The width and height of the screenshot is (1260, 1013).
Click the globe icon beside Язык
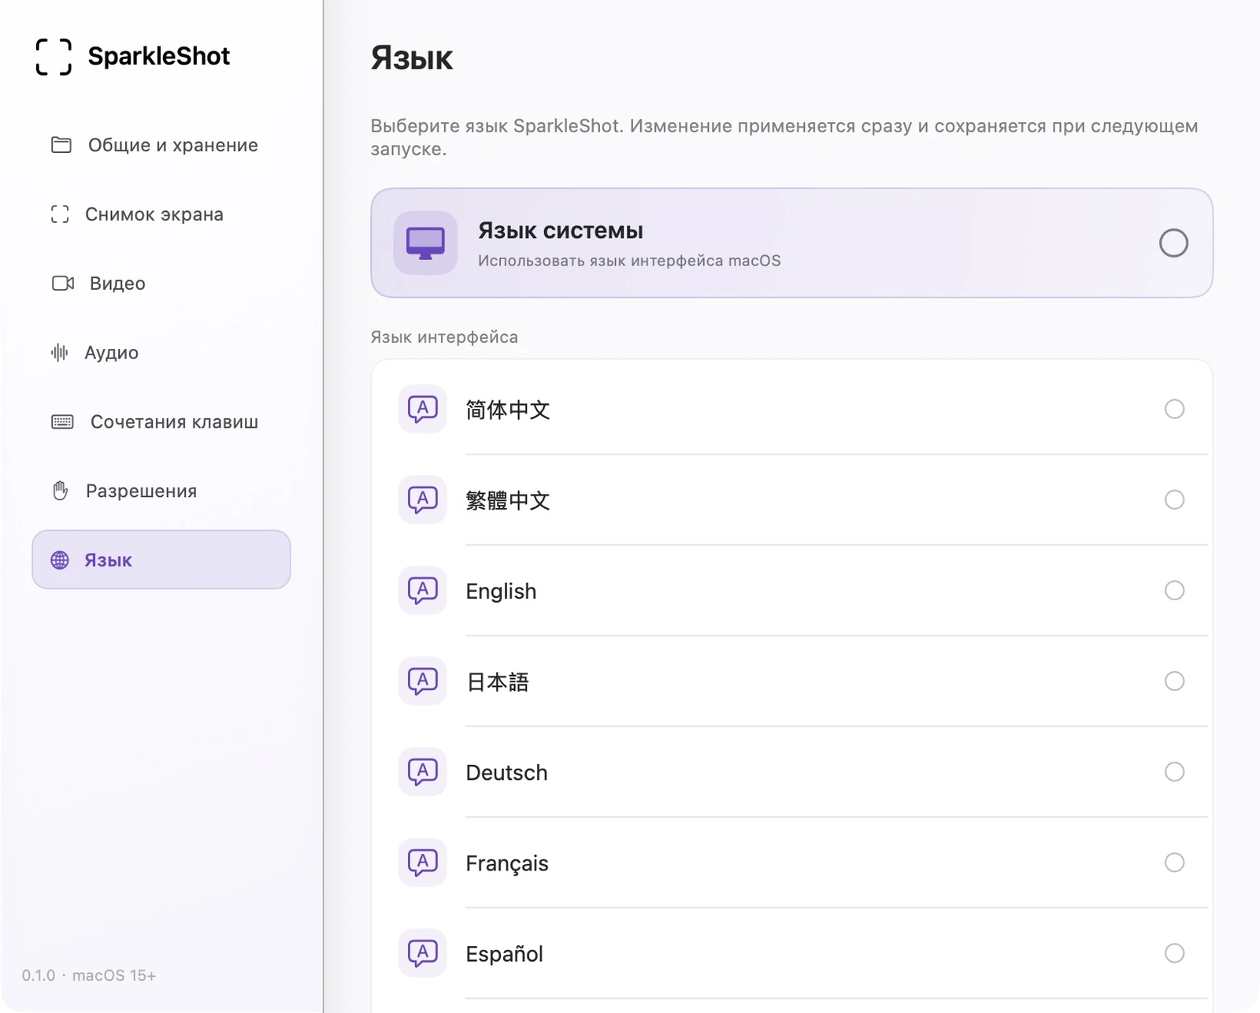click(60, 560)
